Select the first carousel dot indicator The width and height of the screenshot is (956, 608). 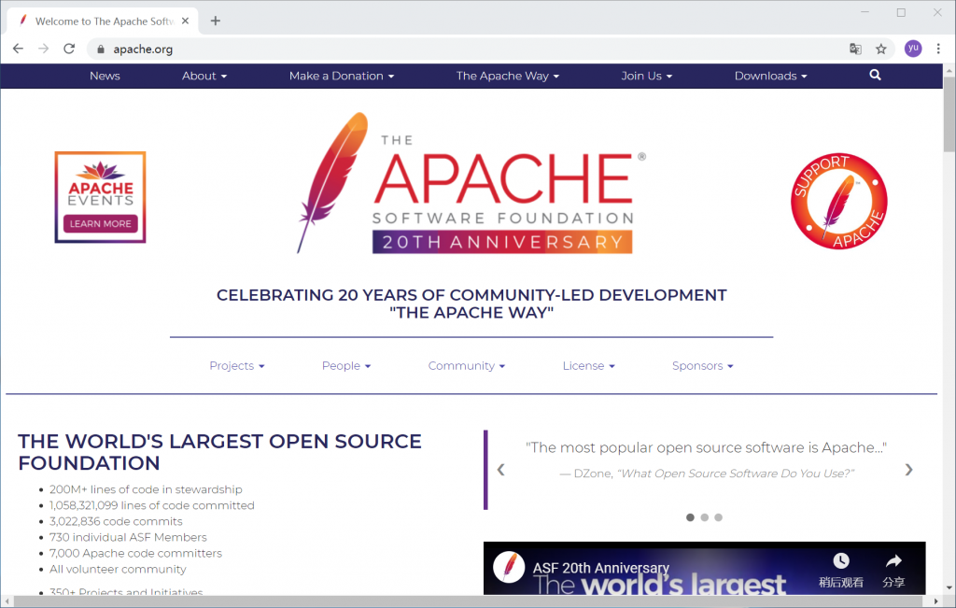690,517
